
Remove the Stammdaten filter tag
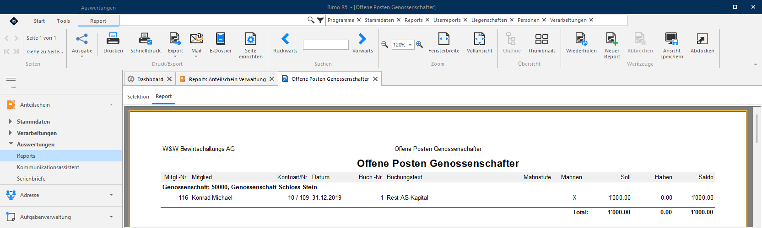point(399,20)
